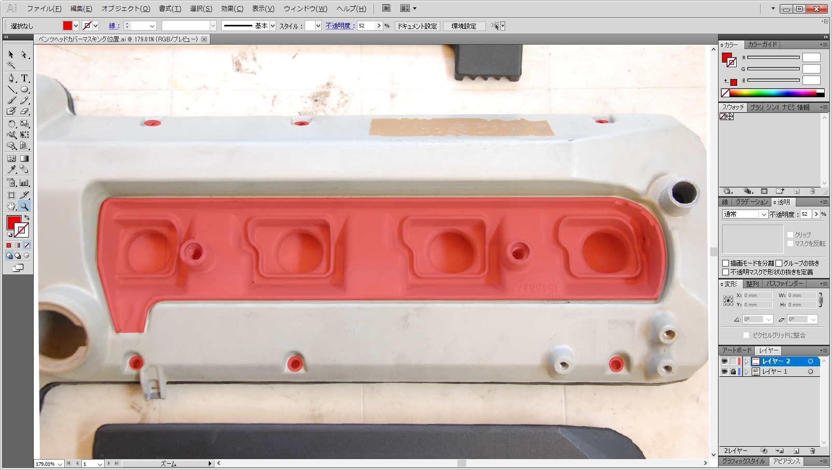The height and width of the screenshot is (470, 832).
Task: Activate the Hand tool
Action: coord(11,206)
